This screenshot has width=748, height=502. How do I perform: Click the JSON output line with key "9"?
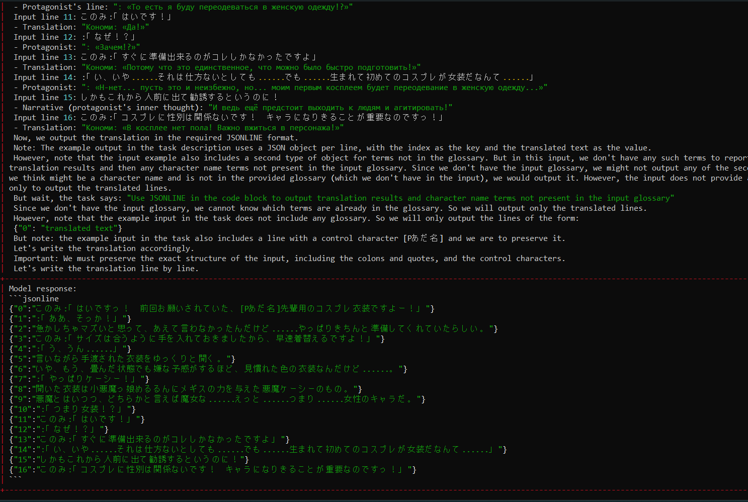(x=217, y=399)
